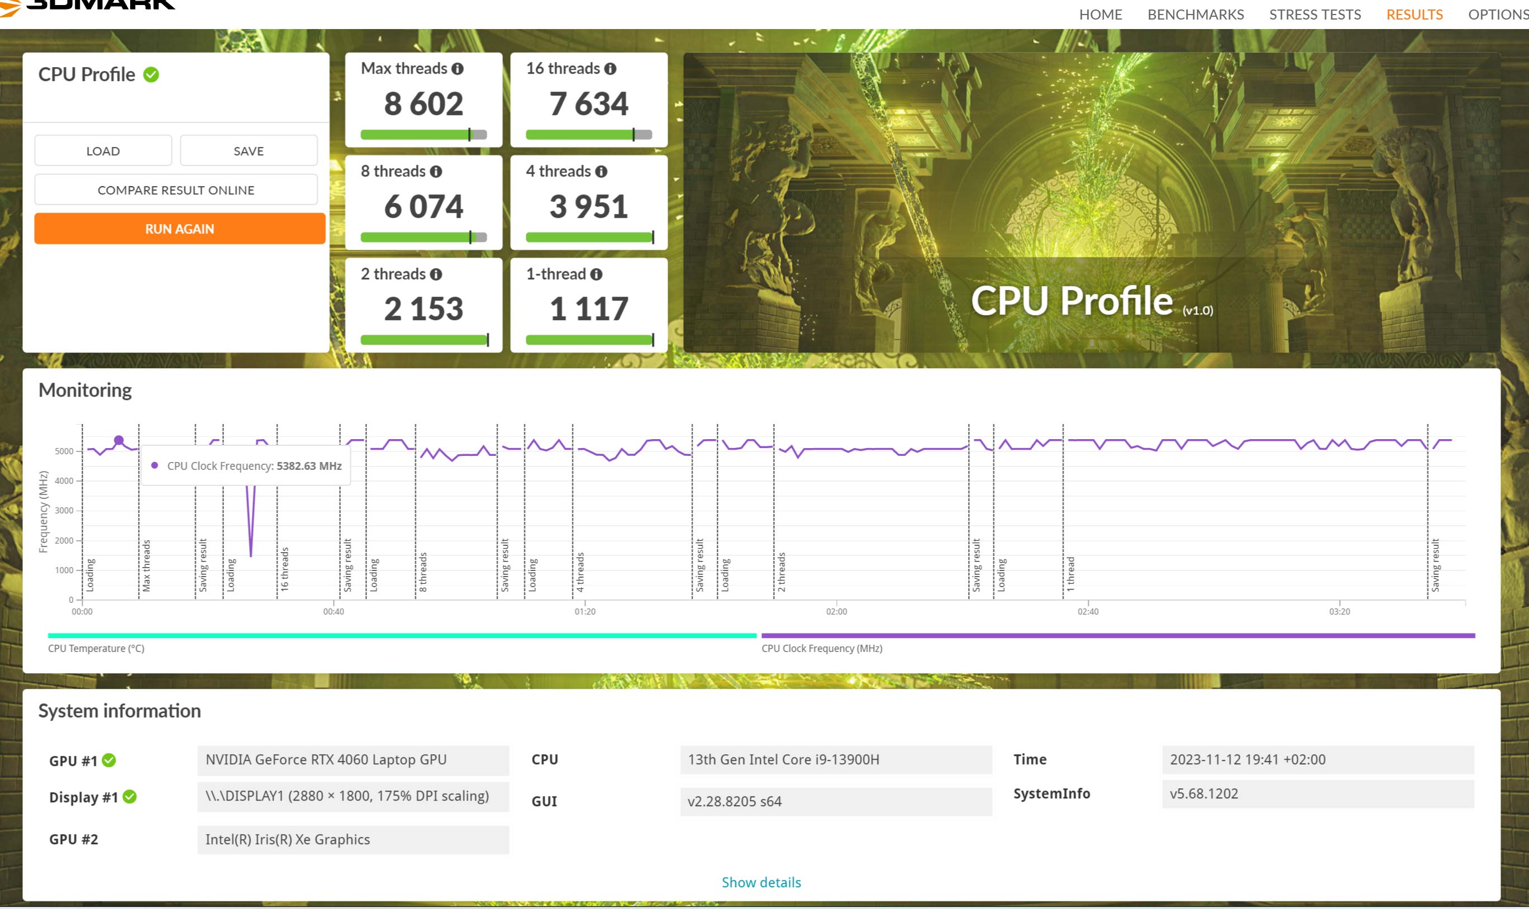Click the orange RUN AGAIN button
The image size is (1529, 909).
coord(179,229)
